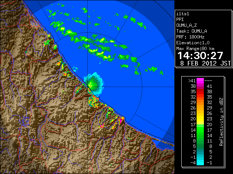233x174 pixels.
Task: Click the '>41' legend label
Action: click(192, 80)
